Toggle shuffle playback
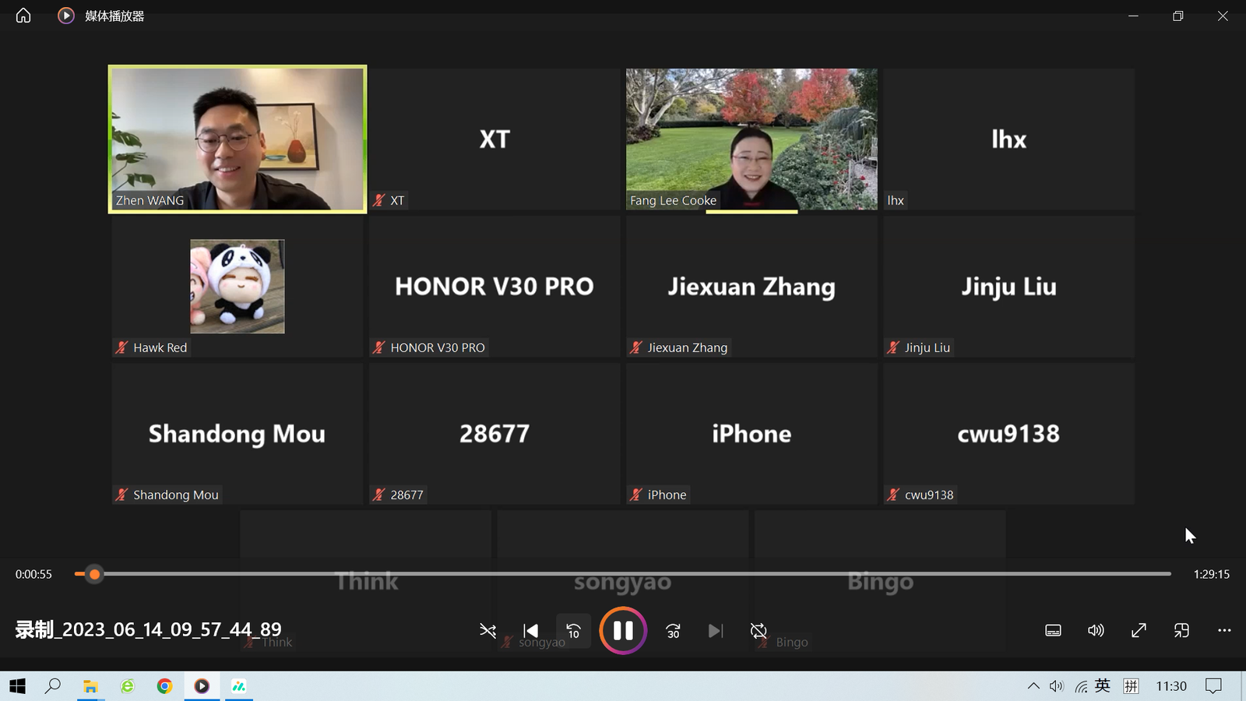The height and width of the screenshot is (701, 1246). click(487, 630)
